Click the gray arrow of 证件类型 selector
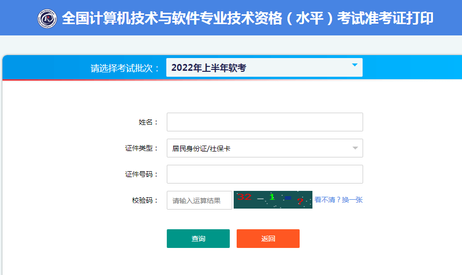This screenshot has height=275, width=462. click(x=355, y=148)
